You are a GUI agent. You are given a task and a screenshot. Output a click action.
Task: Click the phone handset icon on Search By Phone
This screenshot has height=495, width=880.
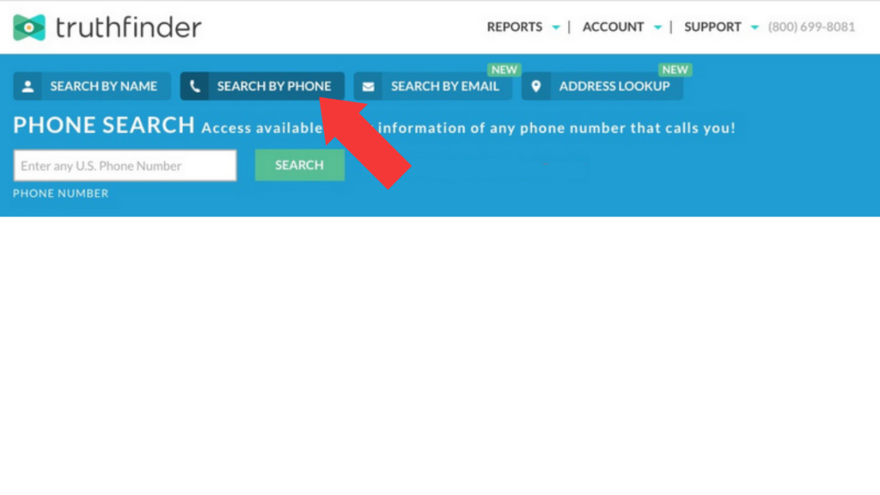click(x=195, y=87)
